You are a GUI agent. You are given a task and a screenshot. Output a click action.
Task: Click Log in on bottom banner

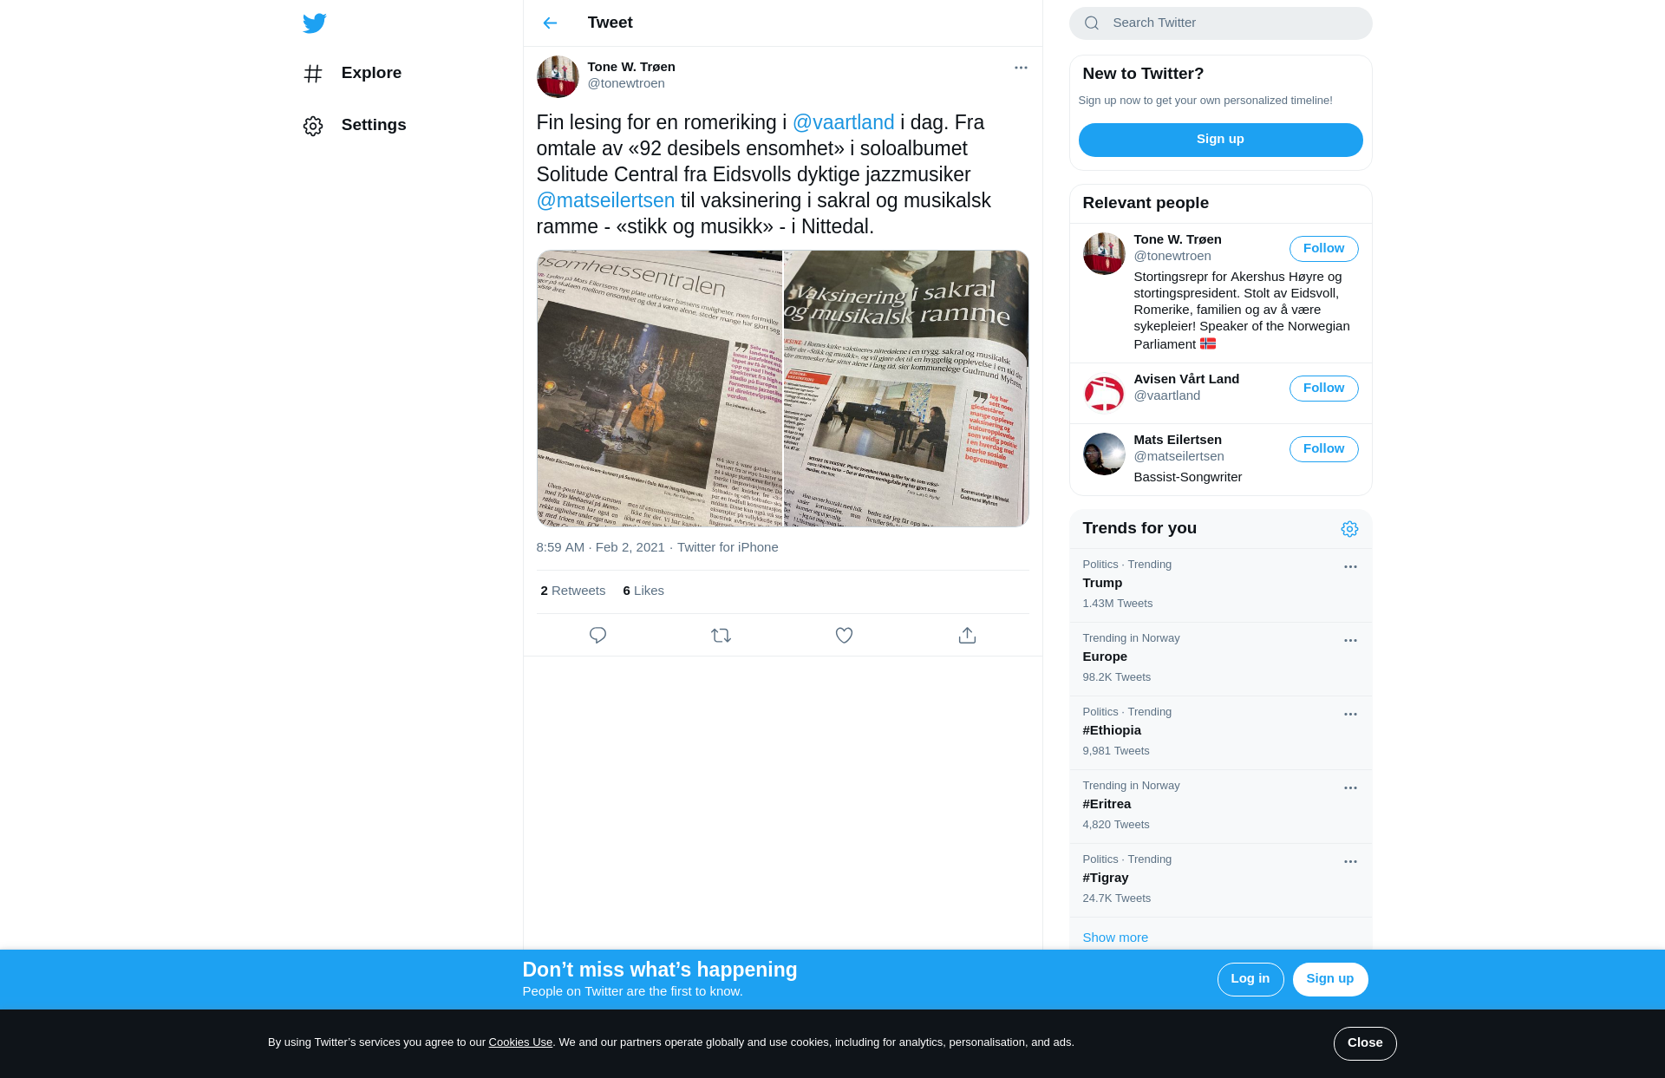[1250, 979]
